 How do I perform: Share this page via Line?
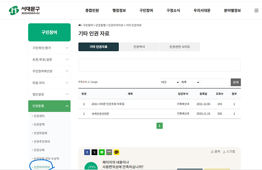[x=102, y=152]
